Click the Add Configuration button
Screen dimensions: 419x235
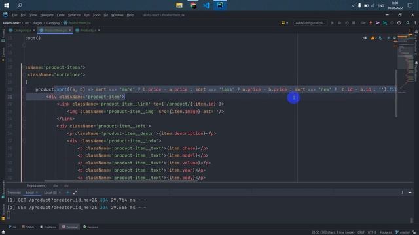(310, 23)
